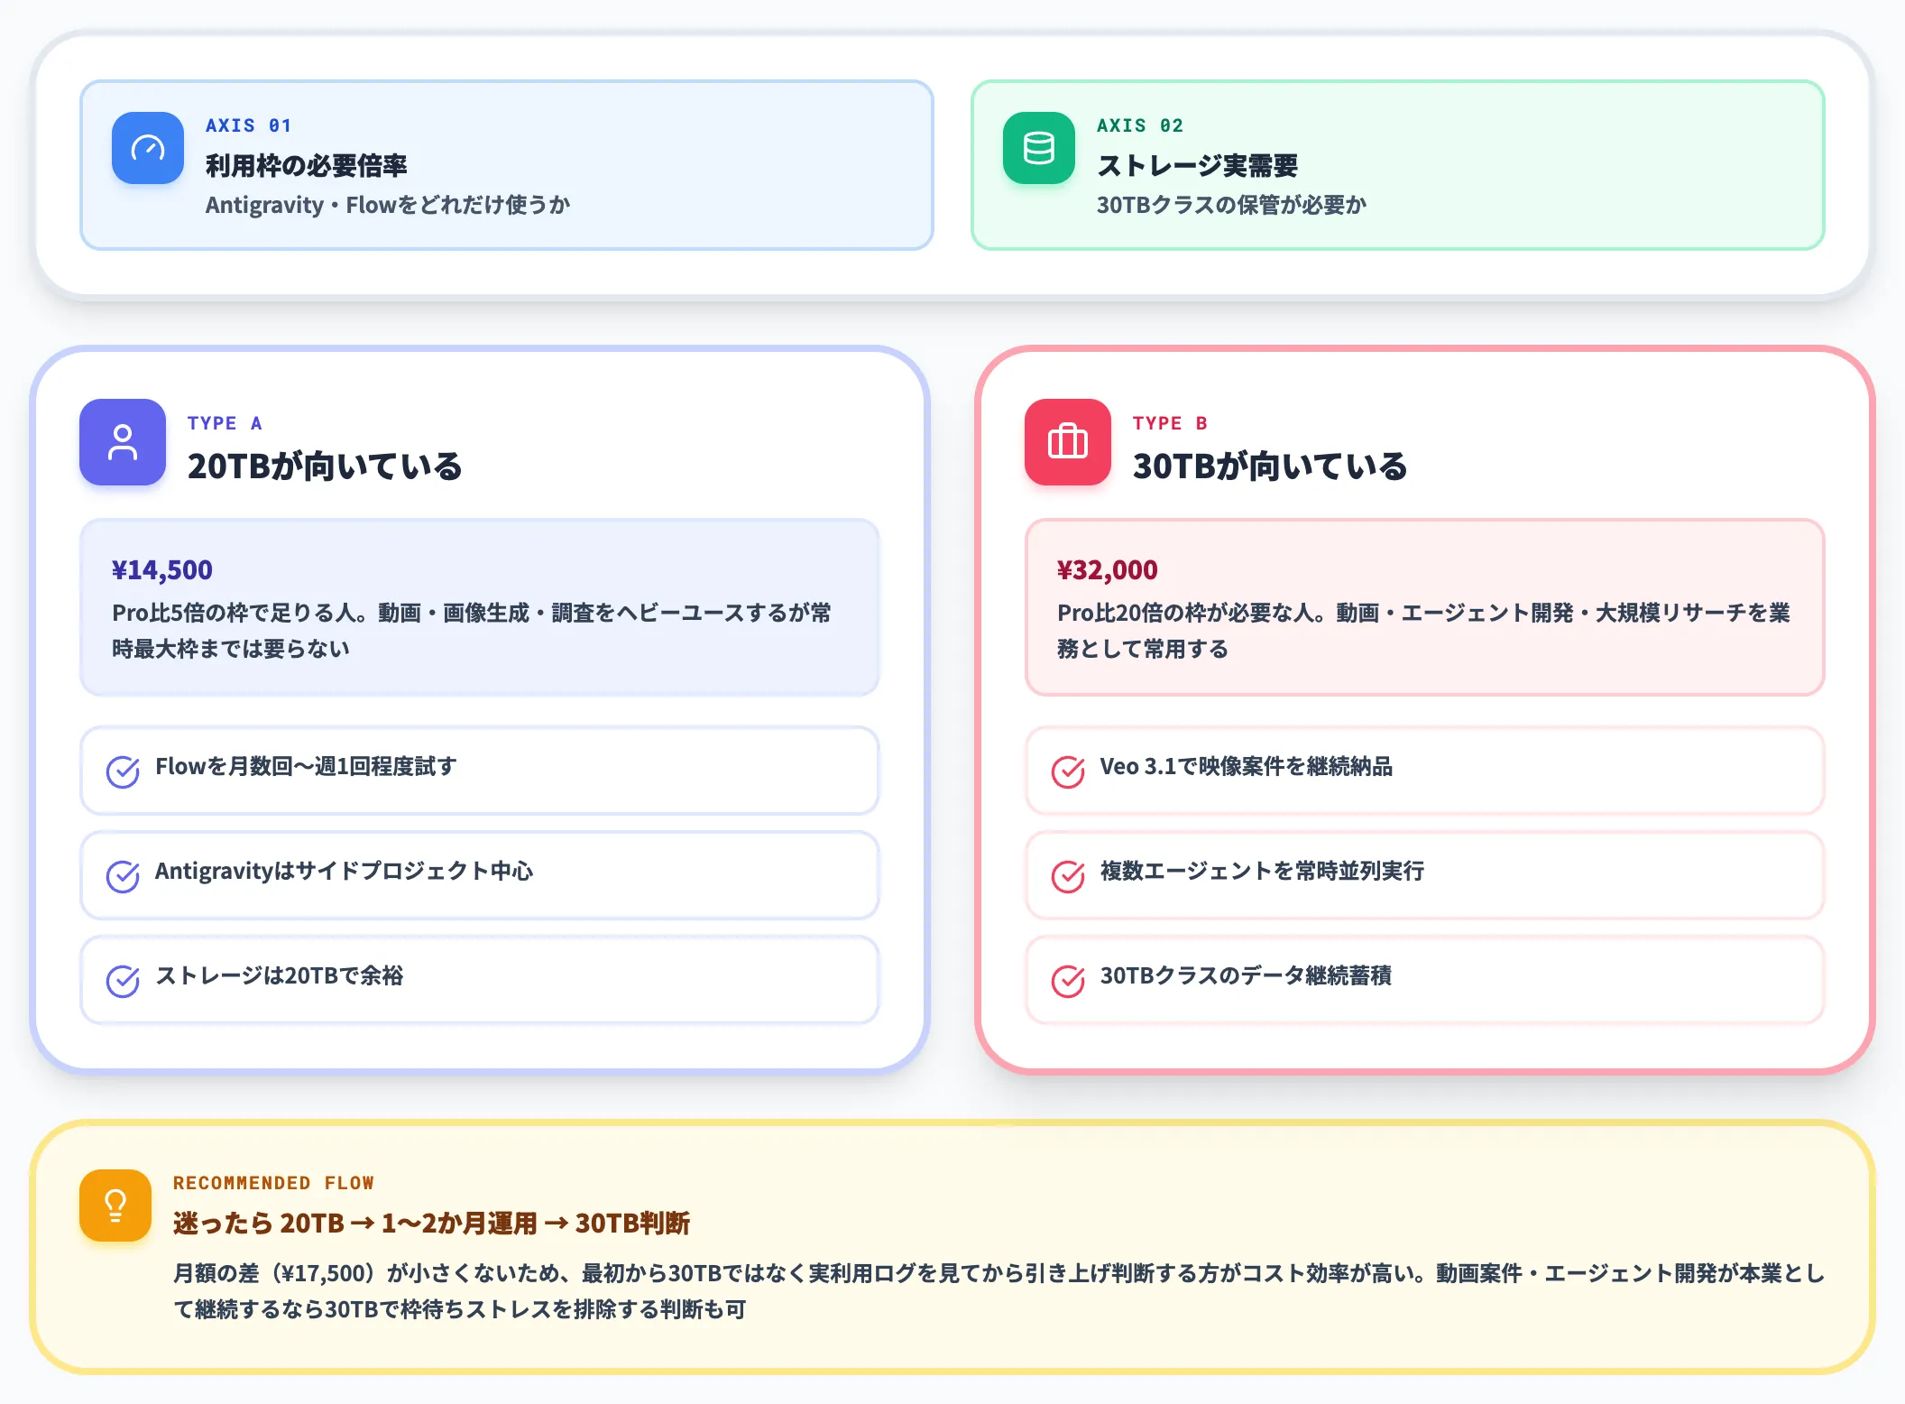Click the item text 複数エージェントを常時並列実行
Image resolution: width=1905 pixels, height=1404 pixels.
point(1262,871)
